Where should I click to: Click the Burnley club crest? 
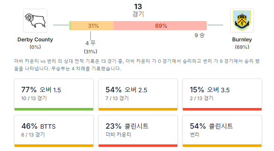[242, 21]
